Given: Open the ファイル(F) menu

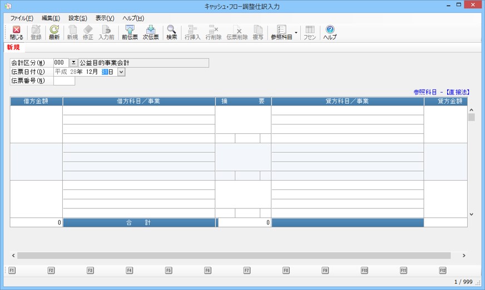Looking at the screenshot, I should coord(22,18).
